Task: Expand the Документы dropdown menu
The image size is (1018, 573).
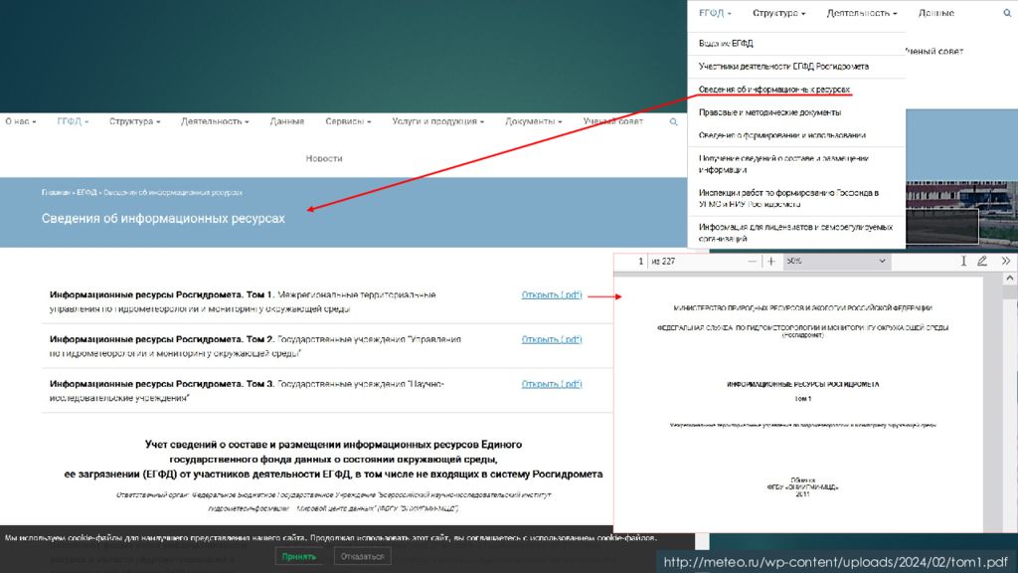Action: click(534, 121)
